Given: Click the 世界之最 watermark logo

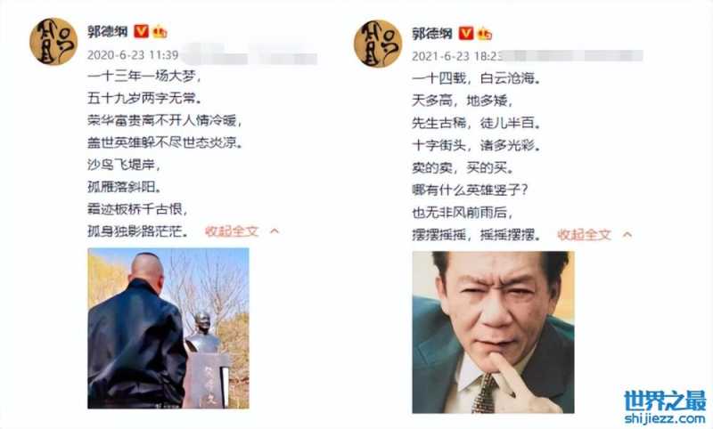Looking at the screenshot, I should [665, 400].
